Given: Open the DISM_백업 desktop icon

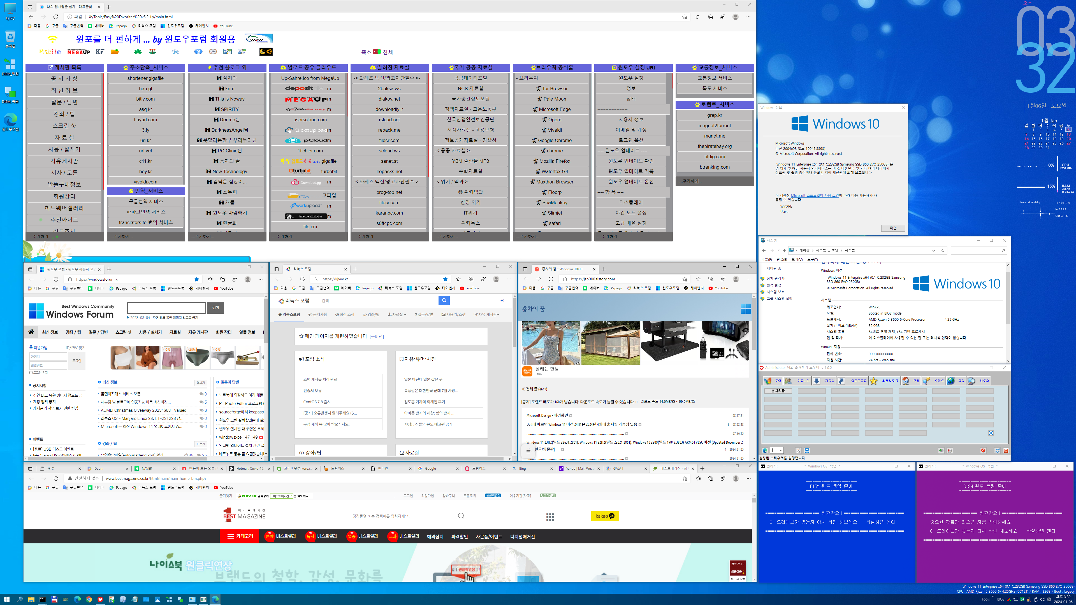Looking at the screenshot, I should click(10, 67).
